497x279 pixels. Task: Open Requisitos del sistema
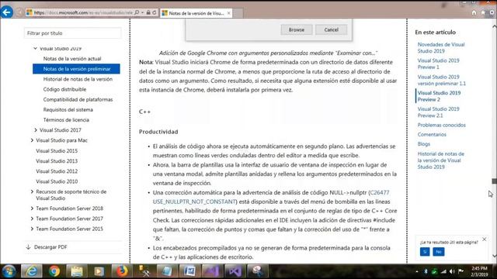pyautogui.click(x=68, y=110)
